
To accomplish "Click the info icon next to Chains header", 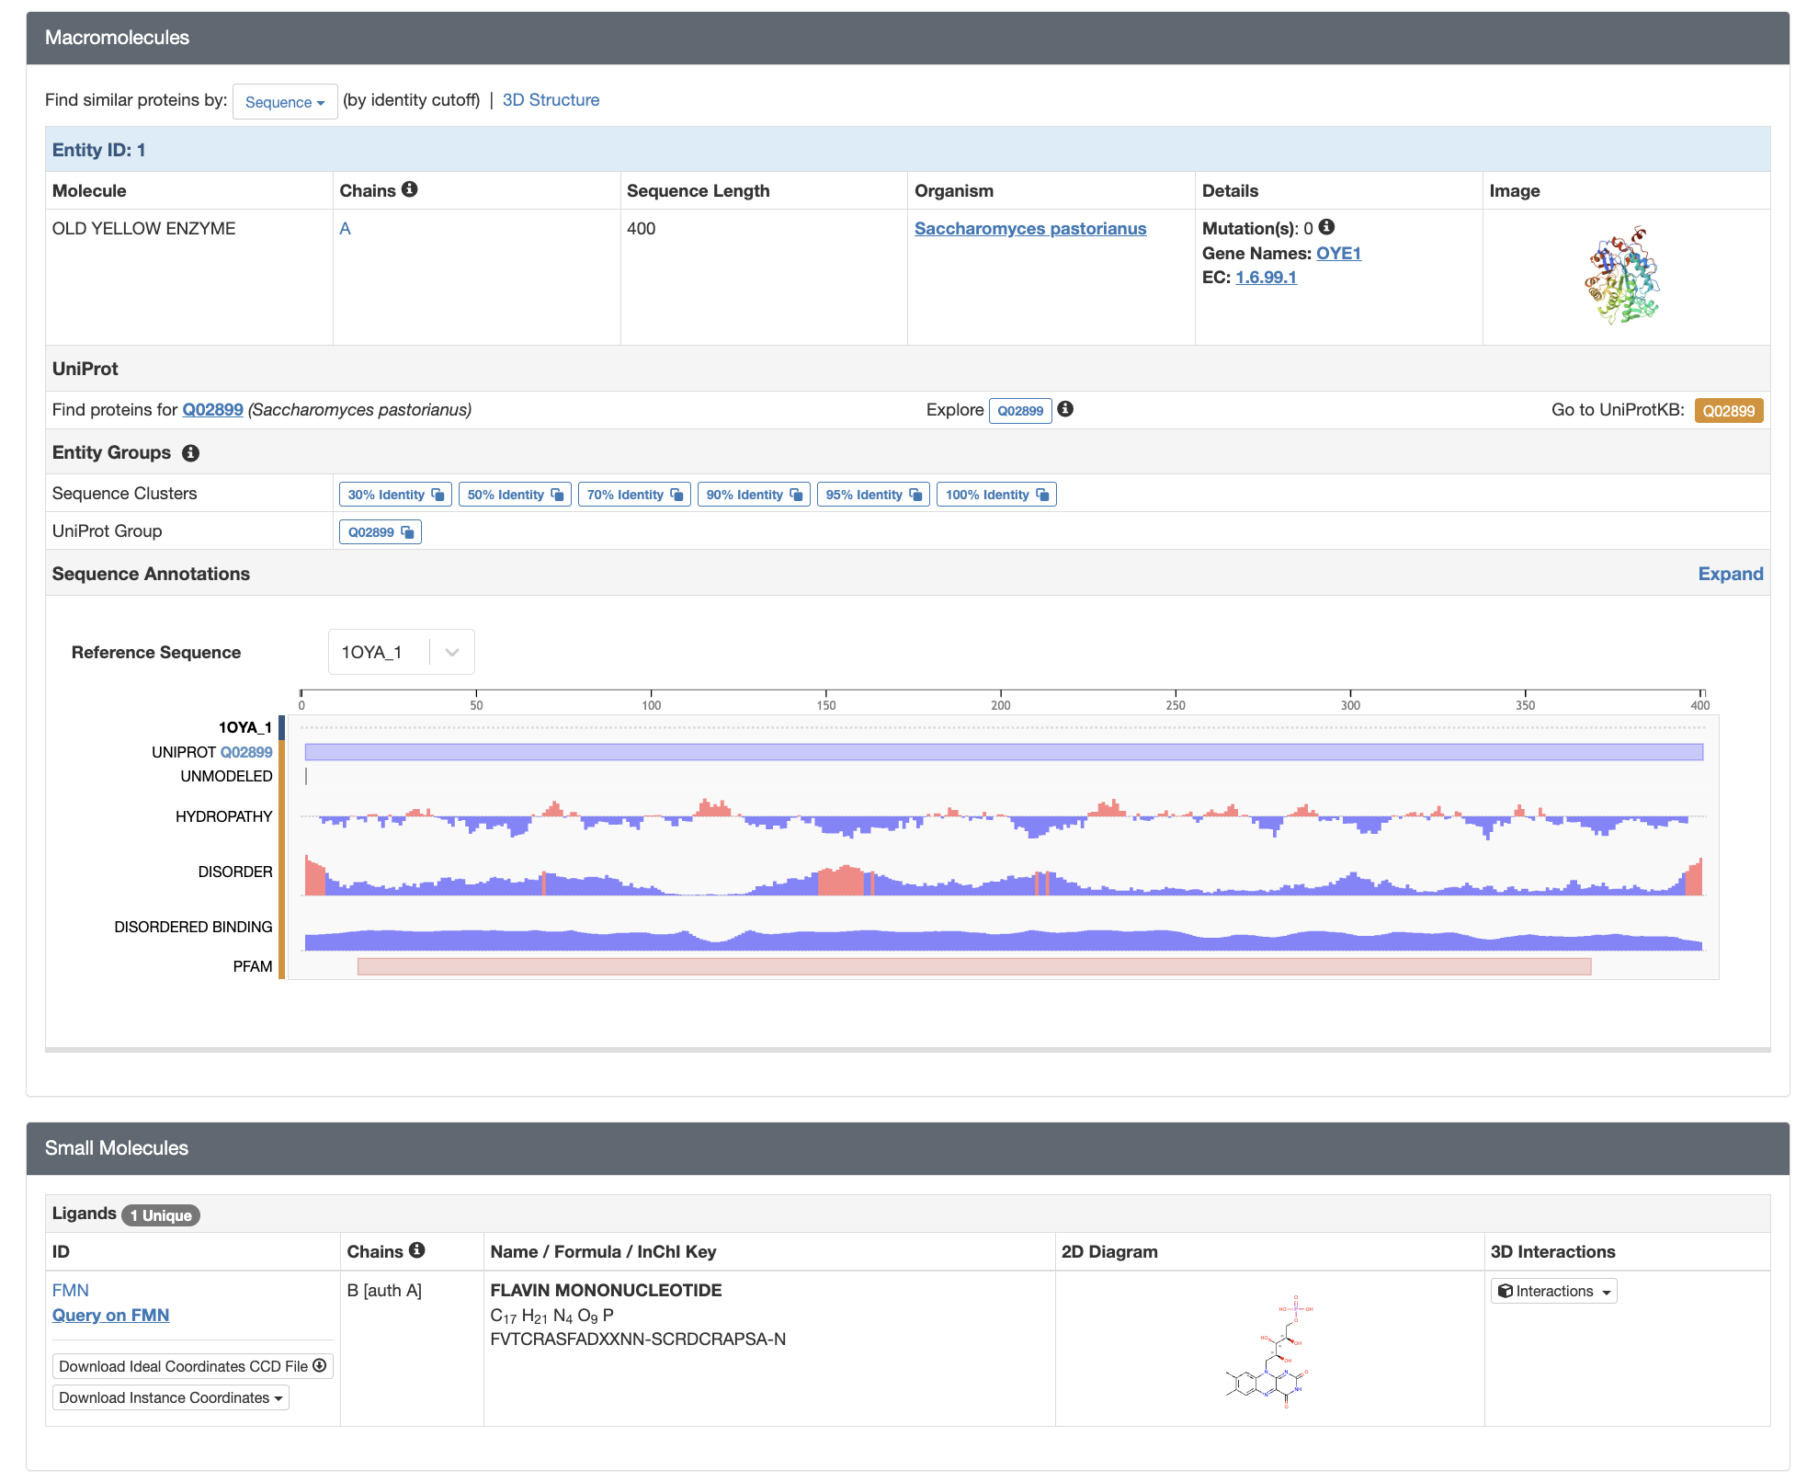I will pyautogui.click(x=410, y=189).
